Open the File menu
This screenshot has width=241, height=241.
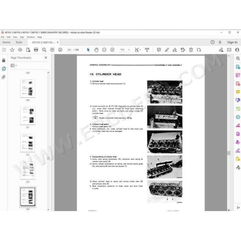tap(3, 37)
